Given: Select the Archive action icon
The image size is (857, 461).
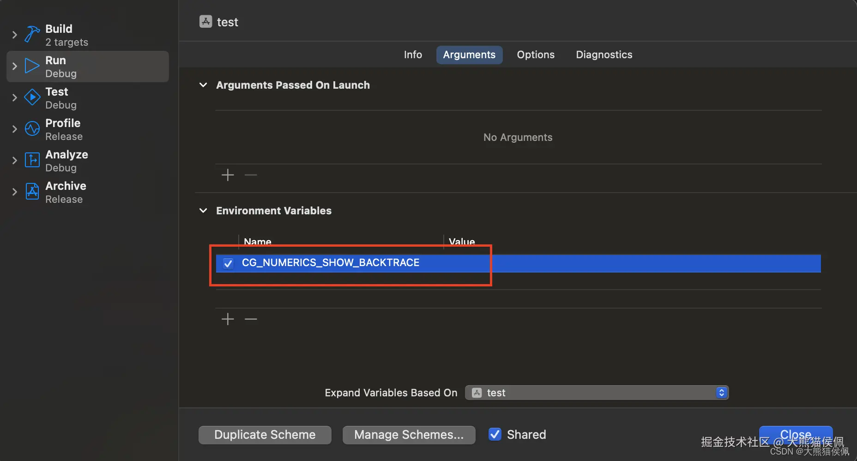Looking at the screenshot, I should click(x=32, y=192).
